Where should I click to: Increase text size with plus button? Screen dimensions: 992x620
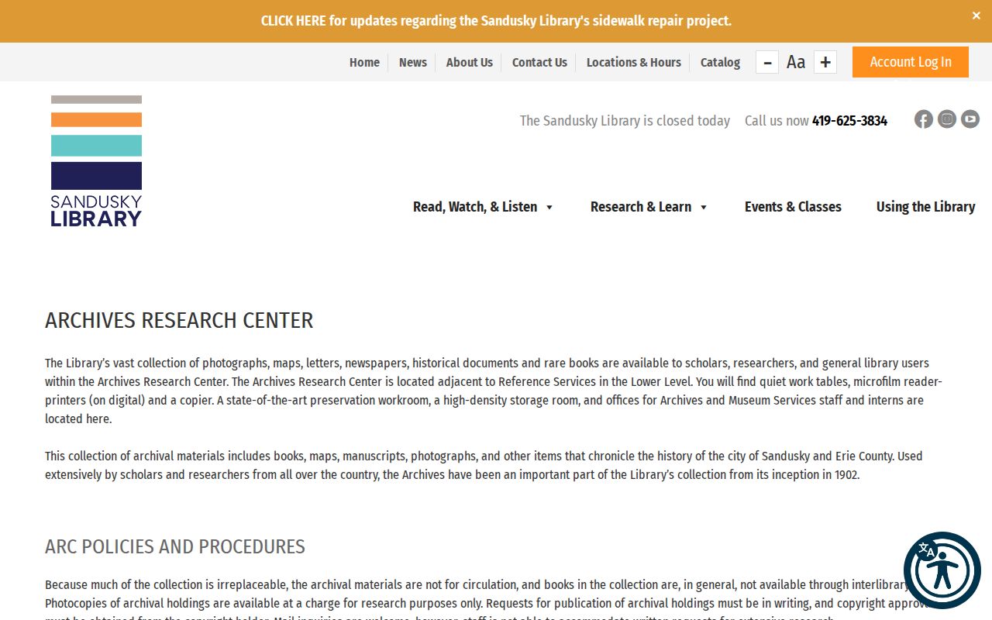[825, 62]
